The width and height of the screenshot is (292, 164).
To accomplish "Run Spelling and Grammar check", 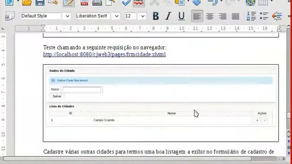I will [x=126, y=3].
